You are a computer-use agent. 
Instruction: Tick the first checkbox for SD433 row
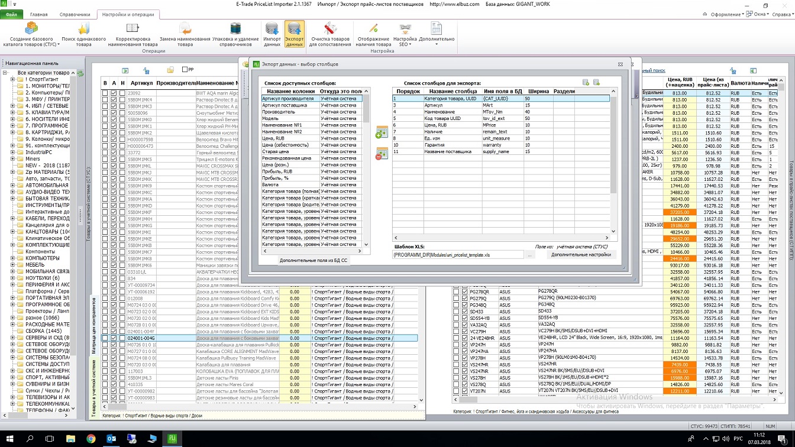point(456,311)
